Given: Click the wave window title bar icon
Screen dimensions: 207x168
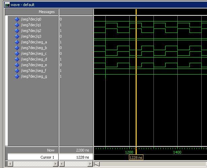Looking at the screenshot, I should (x=7, y=5).
